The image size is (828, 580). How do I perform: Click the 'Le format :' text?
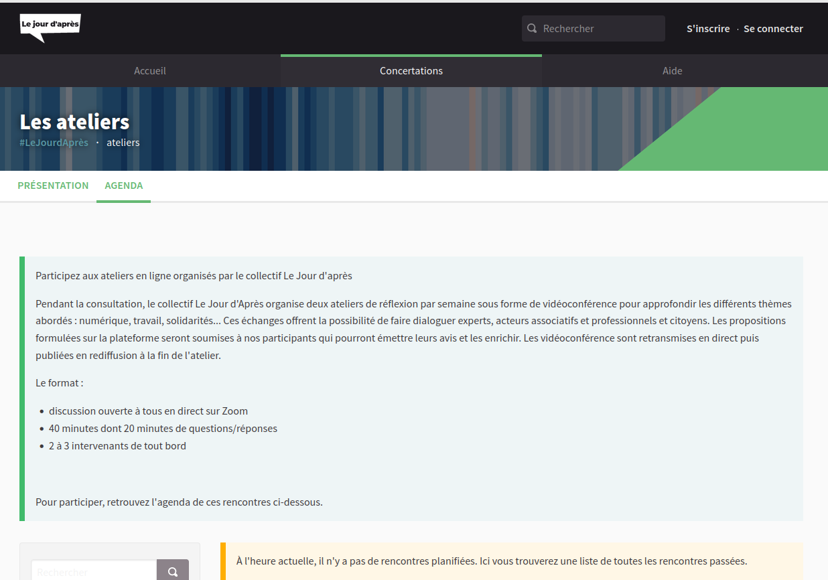60,383
